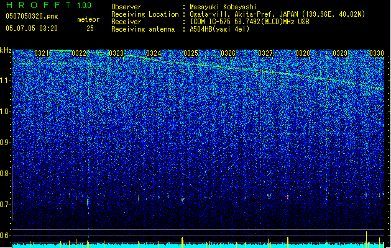Select the file name 0507050320.png
This screenshot has height=248, width=391.
point(32,16)
